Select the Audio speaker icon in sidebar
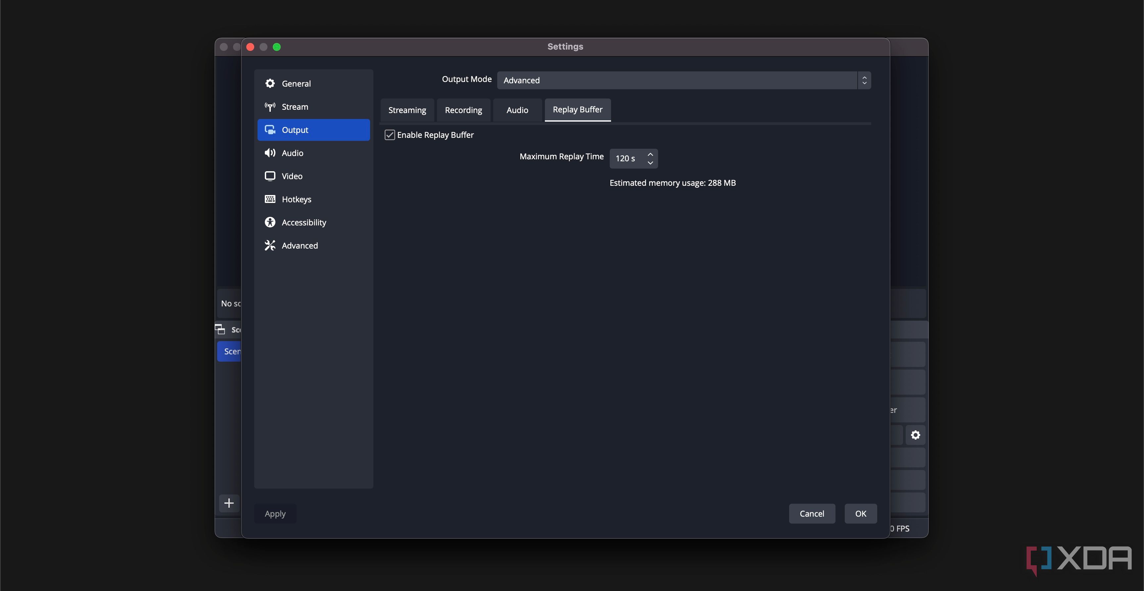The width and height of the screenshot is (1144, 591). (269, 153)
